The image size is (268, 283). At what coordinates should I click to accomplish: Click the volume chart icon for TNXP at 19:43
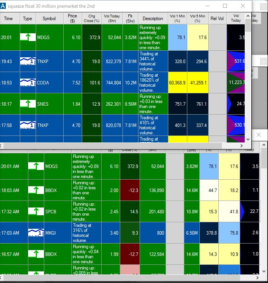coord(28,61)
